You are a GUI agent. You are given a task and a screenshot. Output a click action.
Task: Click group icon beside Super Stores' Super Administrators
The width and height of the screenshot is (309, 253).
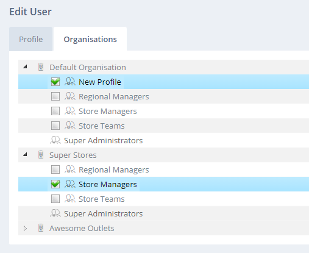click(x=55, y=213)
